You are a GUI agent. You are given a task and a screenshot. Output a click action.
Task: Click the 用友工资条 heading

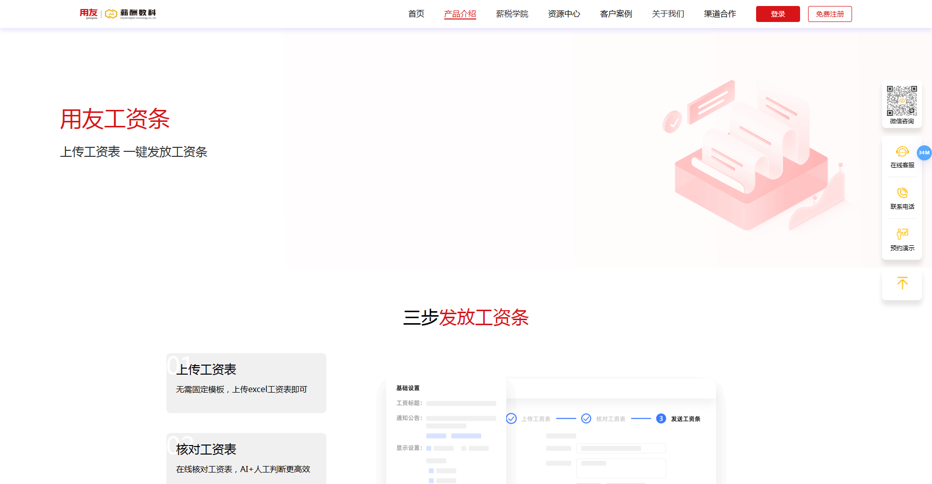(115, 119)
